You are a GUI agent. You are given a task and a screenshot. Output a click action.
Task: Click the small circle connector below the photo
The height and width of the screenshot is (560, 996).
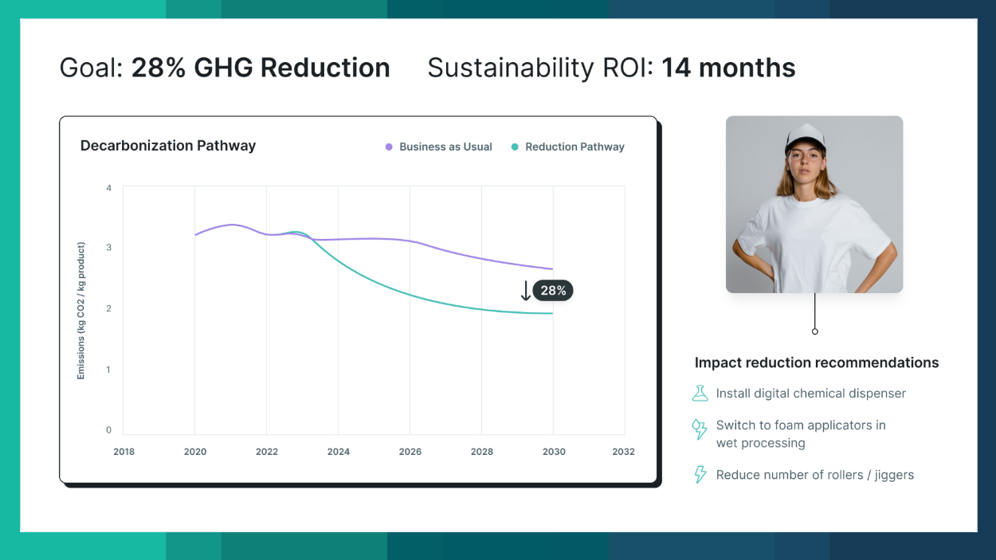point(814,331)
